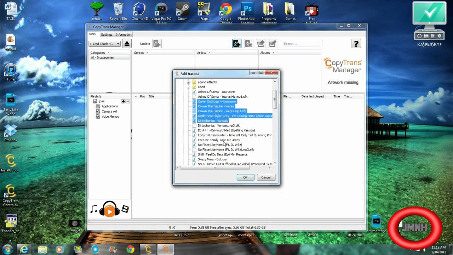The width and height of the screenshot is (453, 255).
Task: Remove playlist with the minus icon
Action: pos(128,101)
